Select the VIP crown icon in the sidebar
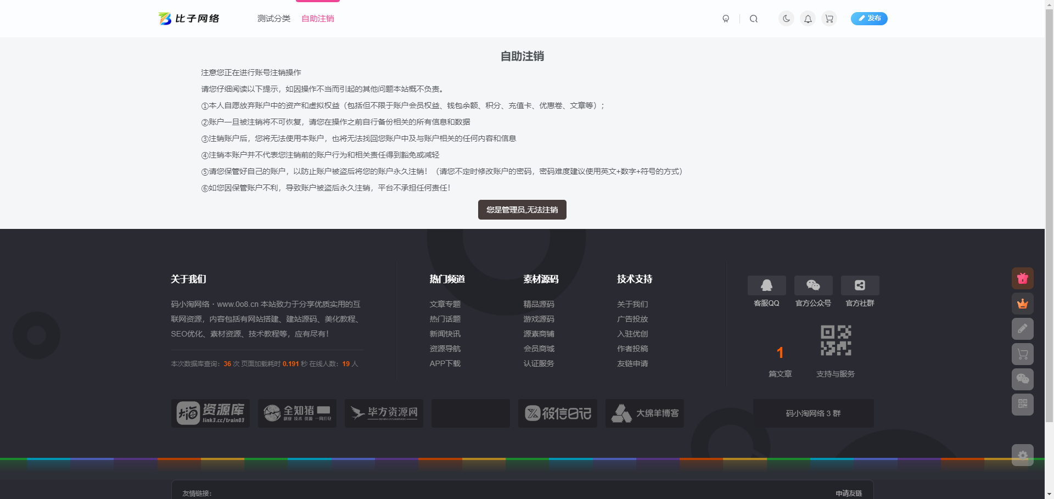 pos(1022,303)
